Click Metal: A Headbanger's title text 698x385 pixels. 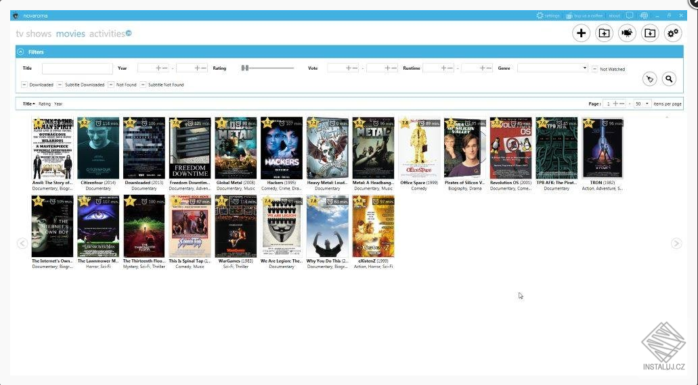[x=373, y=183]
